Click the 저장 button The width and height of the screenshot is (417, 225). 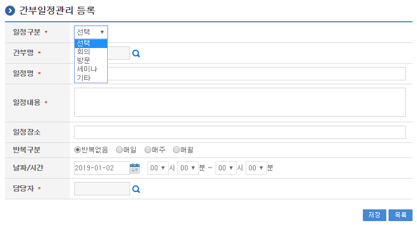[x=374, y=215]
